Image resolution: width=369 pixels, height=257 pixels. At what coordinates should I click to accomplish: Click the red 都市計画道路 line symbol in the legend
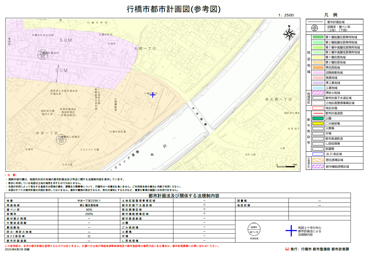tap(318, 113)
